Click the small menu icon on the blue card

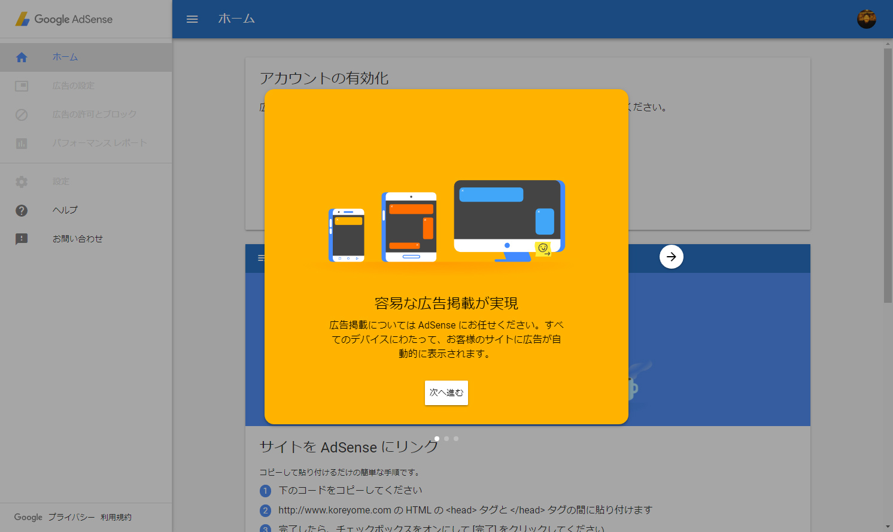tap(261, 258)
